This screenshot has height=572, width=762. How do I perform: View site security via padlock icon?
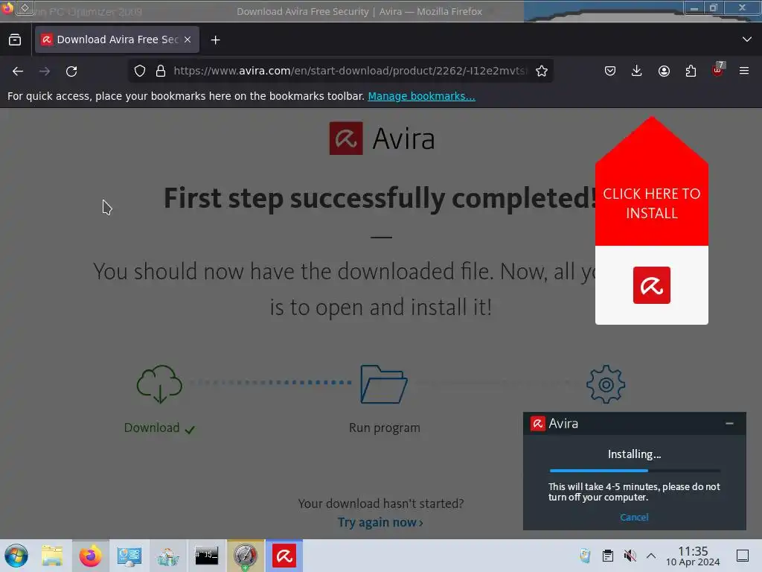pyautogui.click(x=161, y=71)
